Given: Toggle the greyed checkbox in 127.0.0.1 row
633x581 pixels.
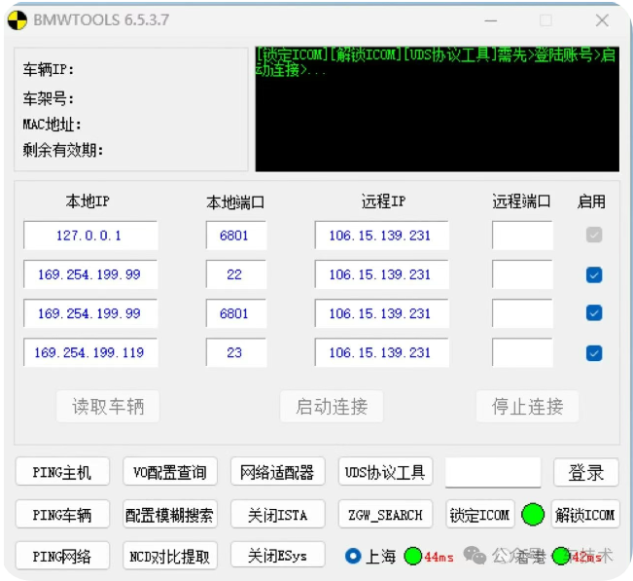Looking at the screenshot, I should 594,235.
